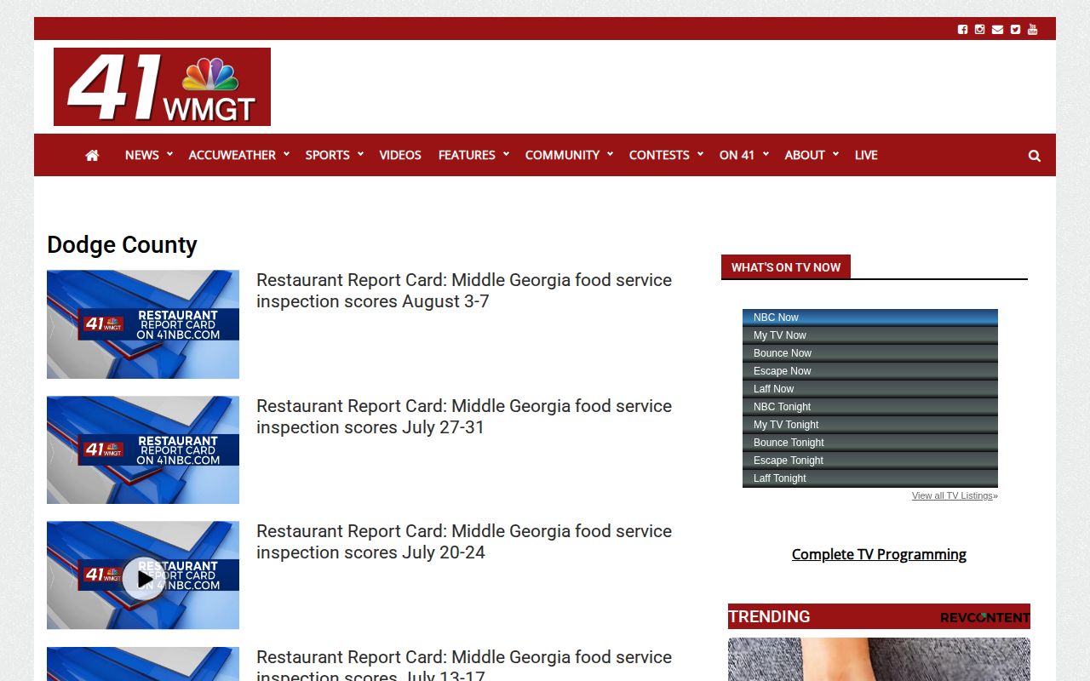Pick Laff Now listing

(870, 389)
